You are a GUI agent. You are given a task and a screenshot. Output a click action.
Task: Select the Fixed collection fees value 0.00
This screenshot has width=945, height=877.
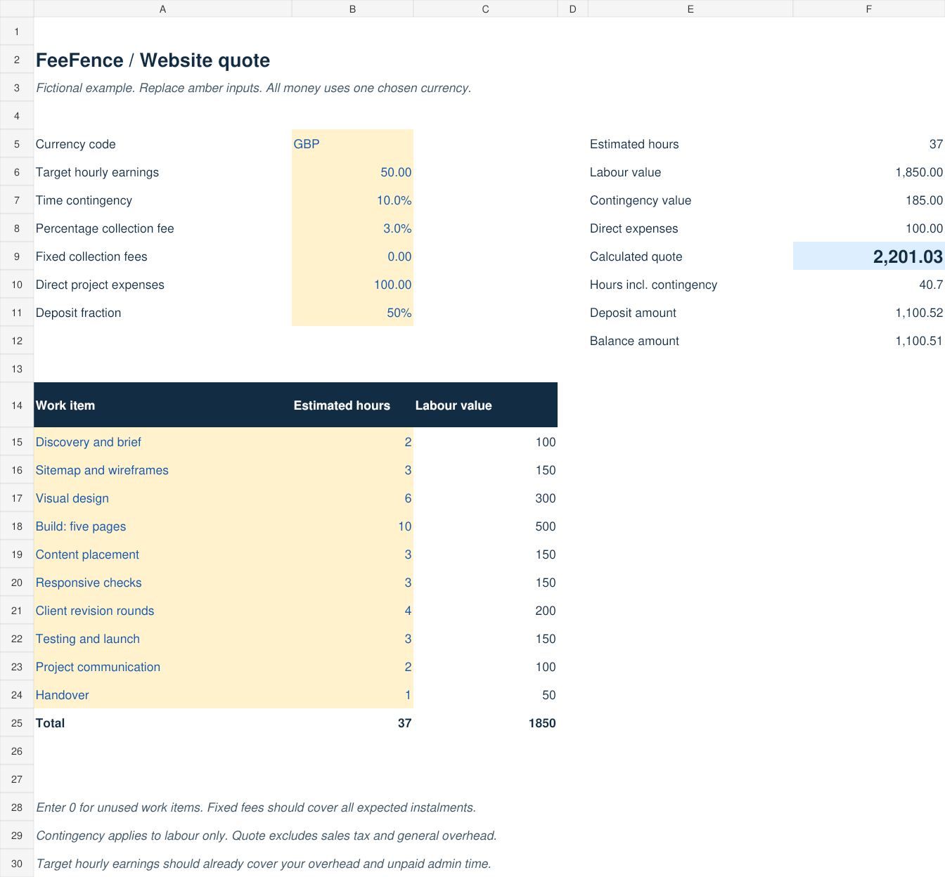[352, 256]
